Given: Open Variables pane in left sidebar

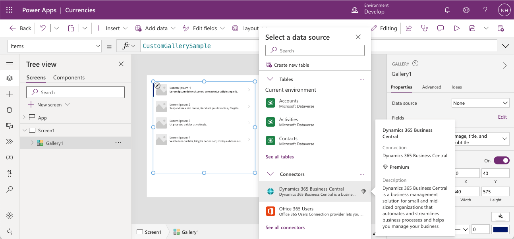Looking at the screenshot, I should pos(10,157).
